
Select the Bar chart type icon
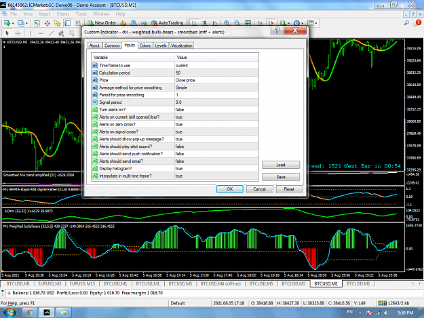click(194, 23)
